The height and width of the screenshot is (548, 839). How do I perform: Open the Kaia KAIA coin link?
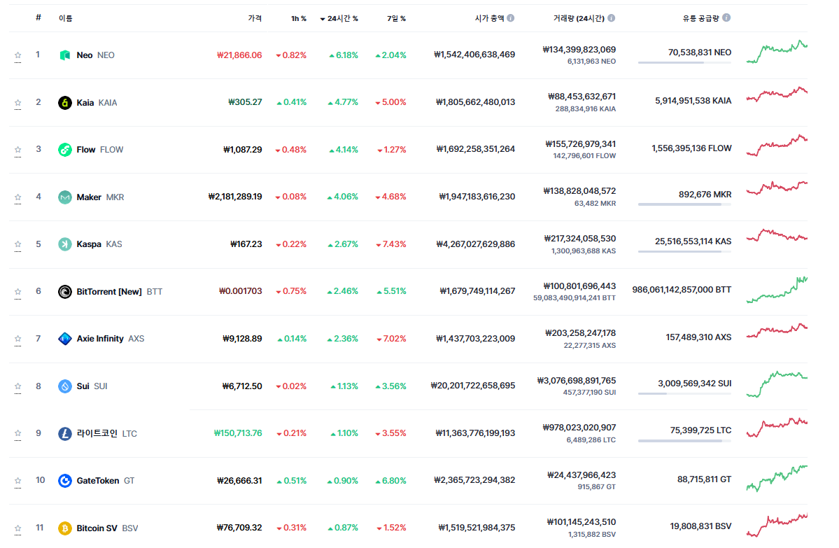point(97,103)
